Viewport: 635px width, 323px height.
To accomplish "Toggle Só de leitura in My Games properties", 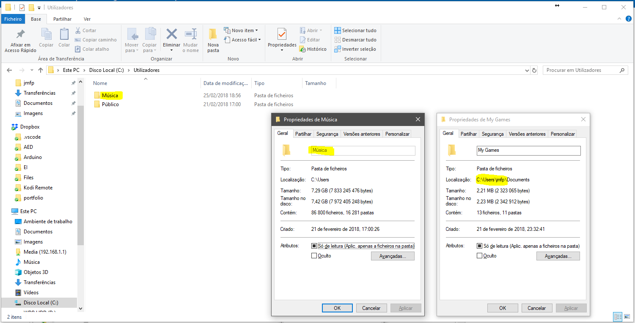I will (479, 246).
